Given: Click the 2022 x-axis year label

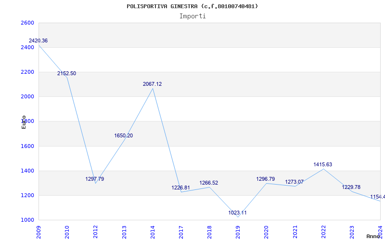Looking at the screenshot, I should point(323,232).
